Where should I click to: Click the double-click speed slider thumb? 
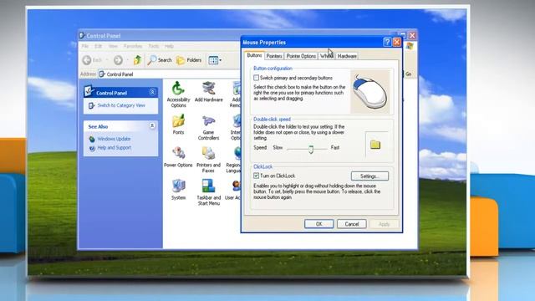coord(311,149)
